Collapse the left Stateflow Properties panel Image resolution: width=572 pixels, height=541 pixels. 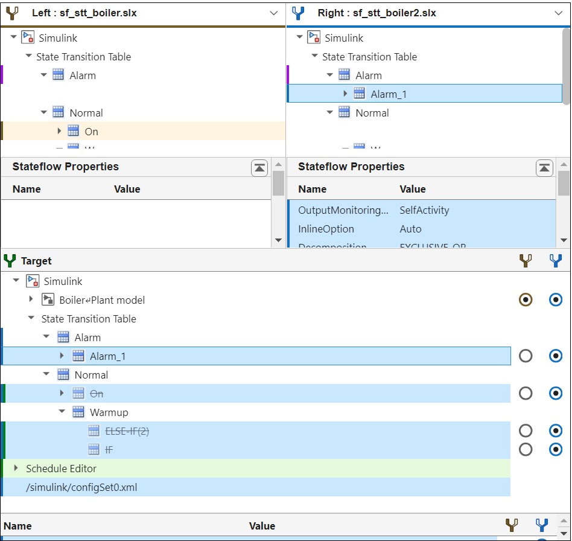point(259,168)
